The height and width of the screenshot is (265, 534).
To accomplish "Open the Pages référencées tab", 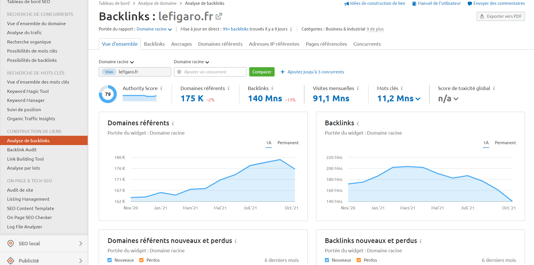I will point(326,44).
